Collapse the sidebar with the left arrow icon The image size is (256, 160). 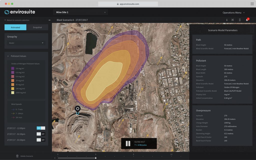(49, 20)
